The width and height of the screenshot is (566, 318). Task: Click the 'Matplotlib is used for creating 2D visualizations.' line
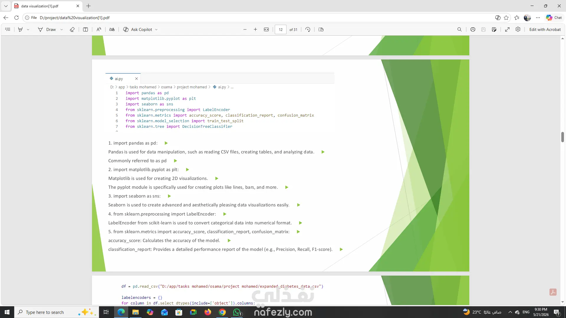point(158,178)
